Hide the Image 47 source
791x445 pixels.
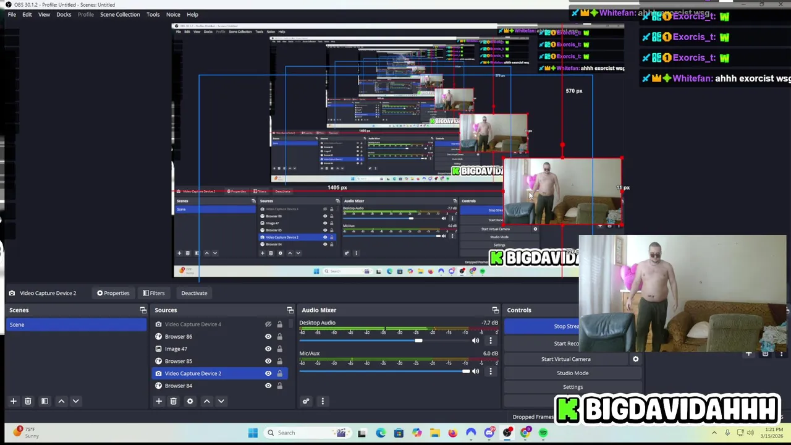pyautogui.click(x=268, y=349)
